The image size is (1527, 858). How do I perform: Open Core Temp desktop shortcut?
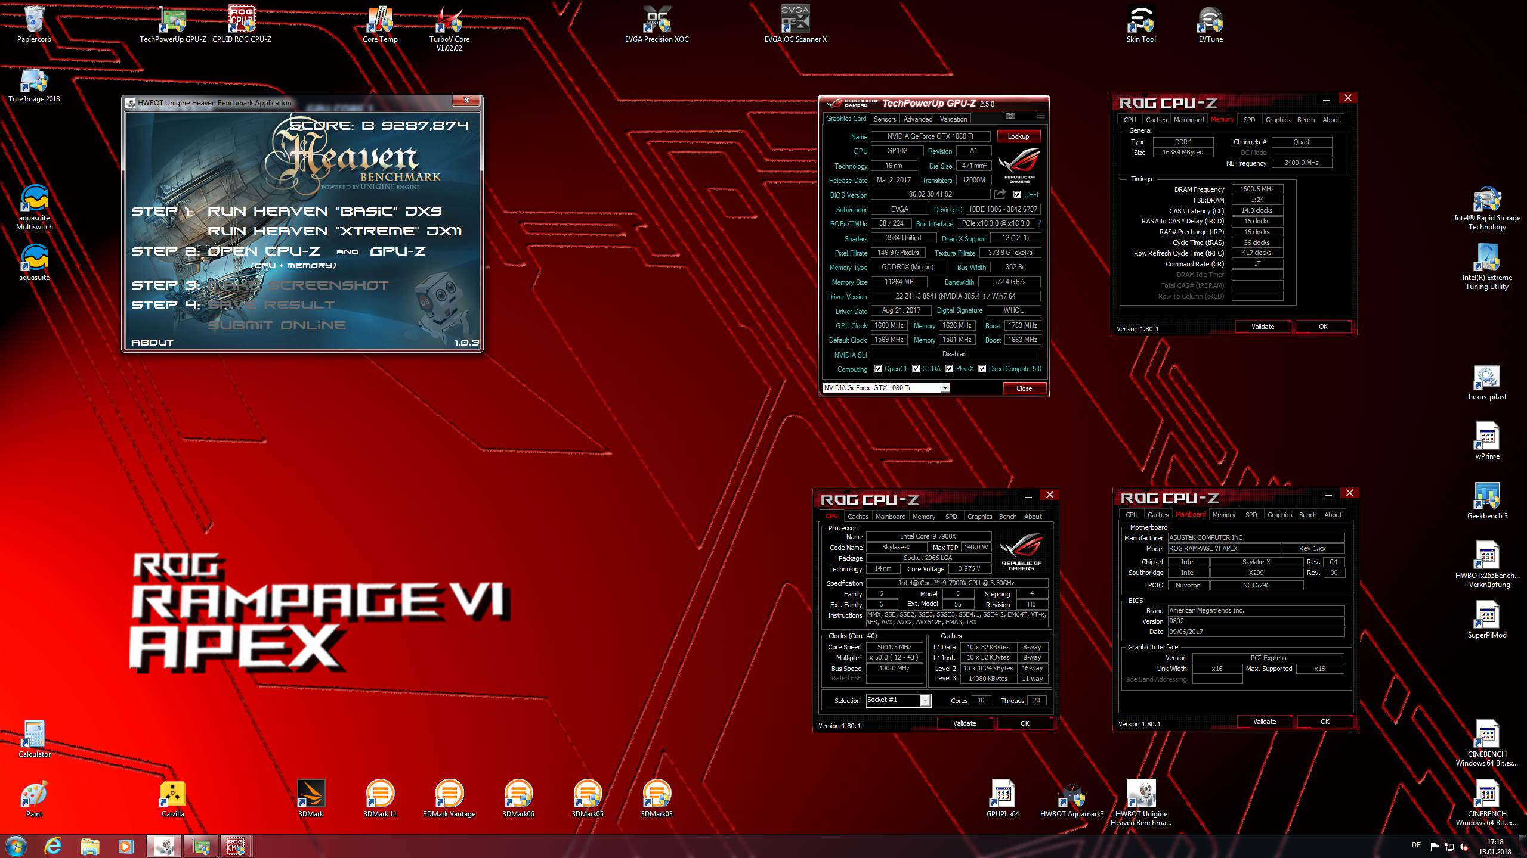[380, 25]
